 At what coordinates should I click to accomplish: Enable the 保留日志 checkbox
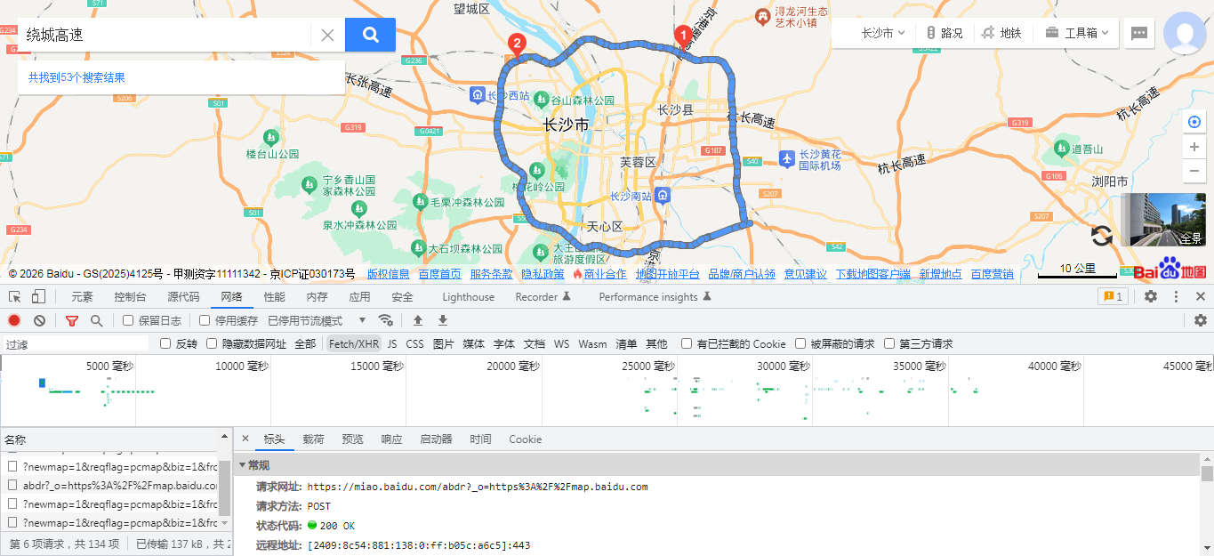[x=128, y=320]
